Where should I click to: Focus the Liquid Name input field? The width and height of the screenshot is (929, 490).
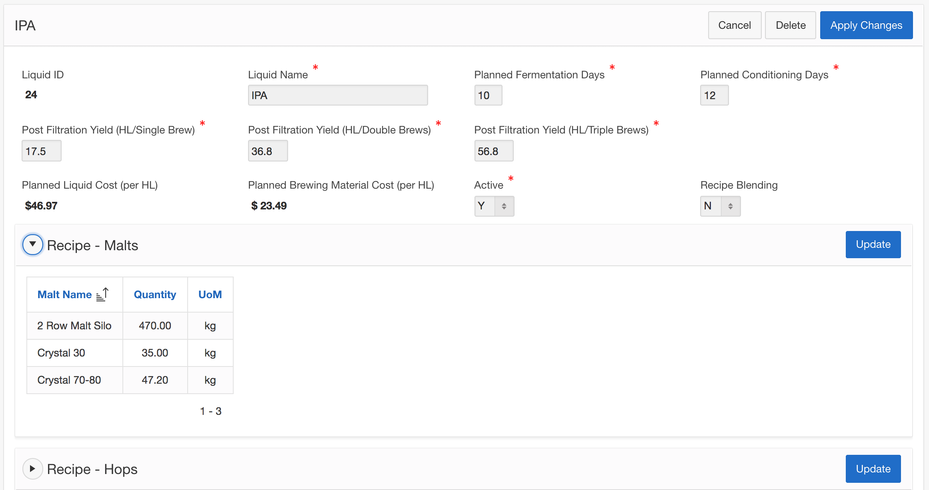(x=338, y=95)
